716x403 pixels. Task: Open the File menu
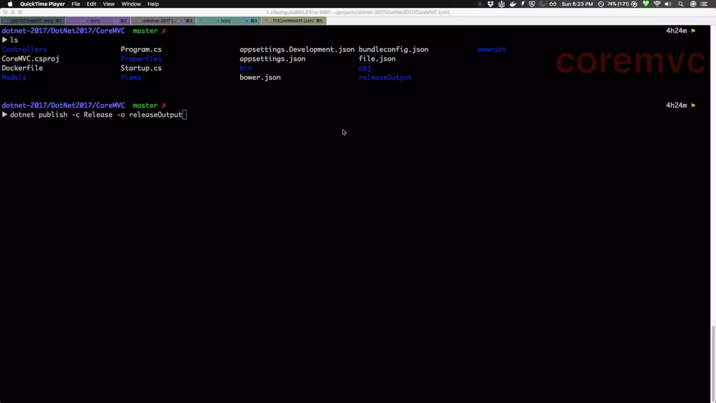76,4
